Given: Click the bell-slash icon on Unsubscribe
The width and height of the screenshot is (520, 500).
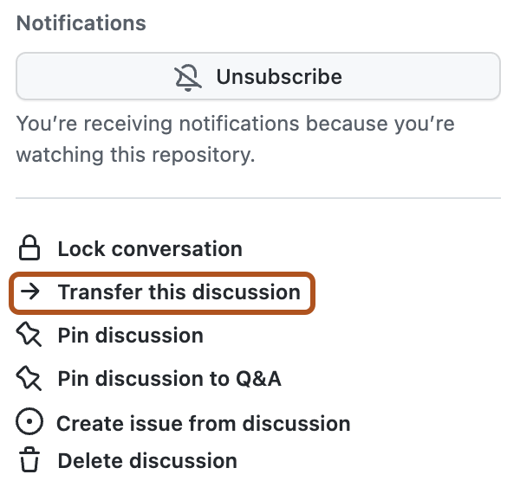Looking at the screenshot, I should coord(189,77).
